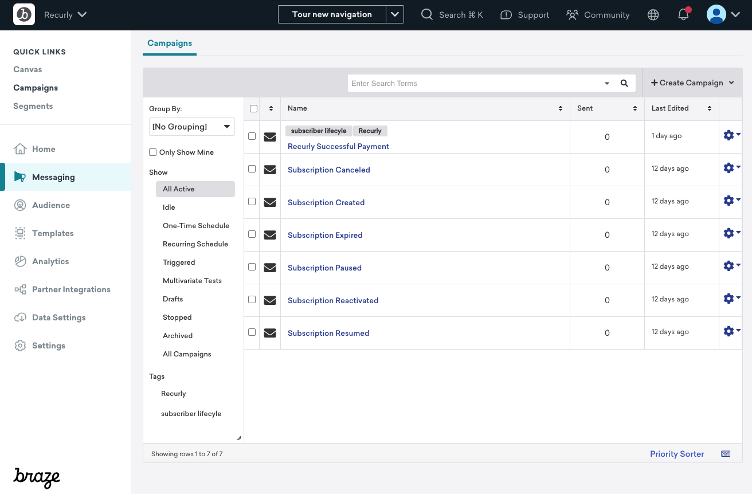752x494 pixels.
Task: Open the Subscription Reactivated campaign
Action: tap(333, 301)
